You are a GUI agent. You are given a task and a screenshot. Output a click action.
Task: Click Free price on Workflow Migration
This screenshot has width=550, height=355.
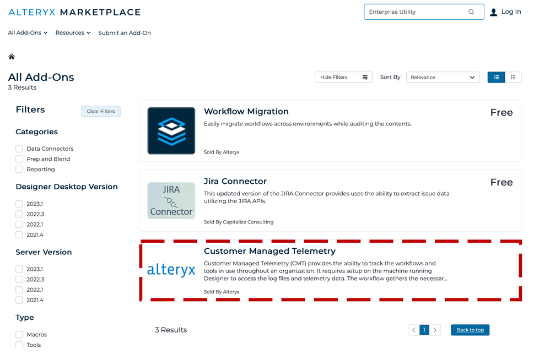pyautogui.click(x=502, y=112)
